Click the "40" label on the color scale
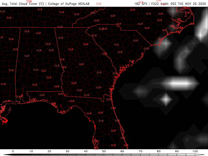208x156 pixels. (86, 151)
